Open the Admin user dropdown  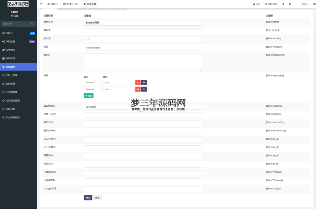305,4
